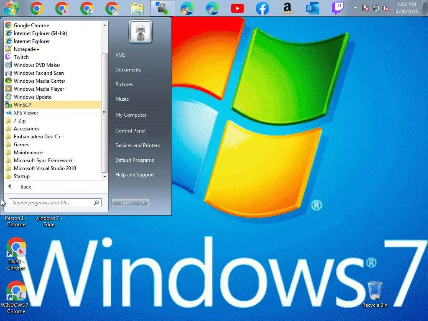Expand the Accessories folder
The image size is (428, 321).
pos(53,129)
